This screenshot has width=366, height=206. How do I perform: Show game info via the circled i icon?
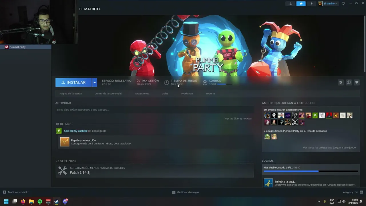coord(349,82)
